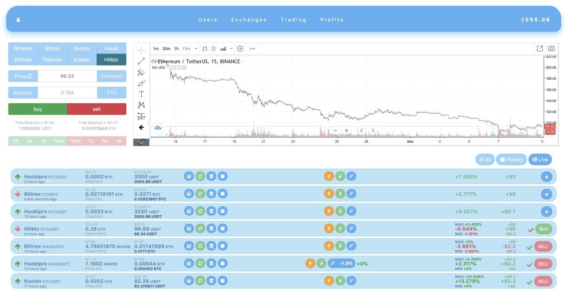
Task: Select the candlestick chart style
Action: [214, 49]
